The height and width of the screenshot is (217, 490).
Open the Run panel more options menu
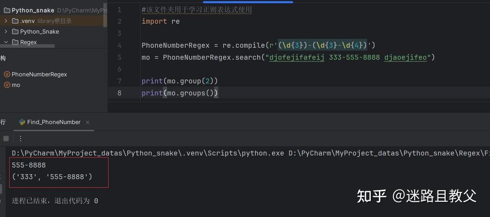[x=20, y=138]
